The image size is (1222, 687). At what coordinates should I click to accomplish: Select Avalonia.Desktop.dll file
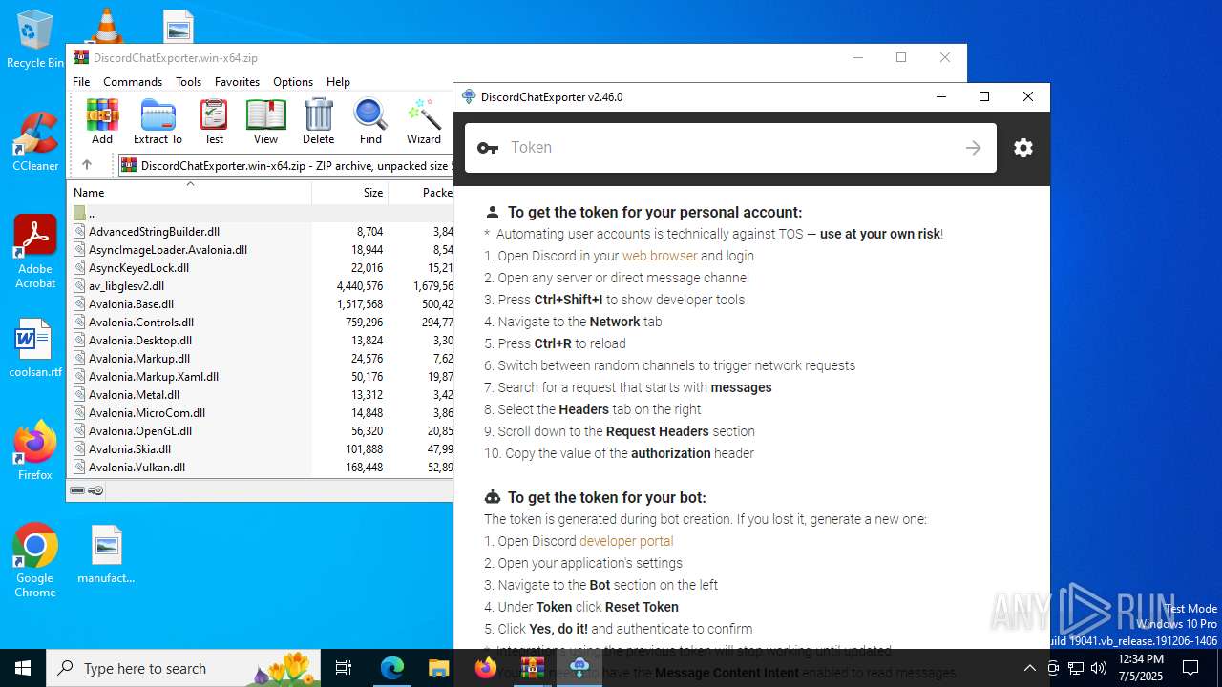(260, 340)
